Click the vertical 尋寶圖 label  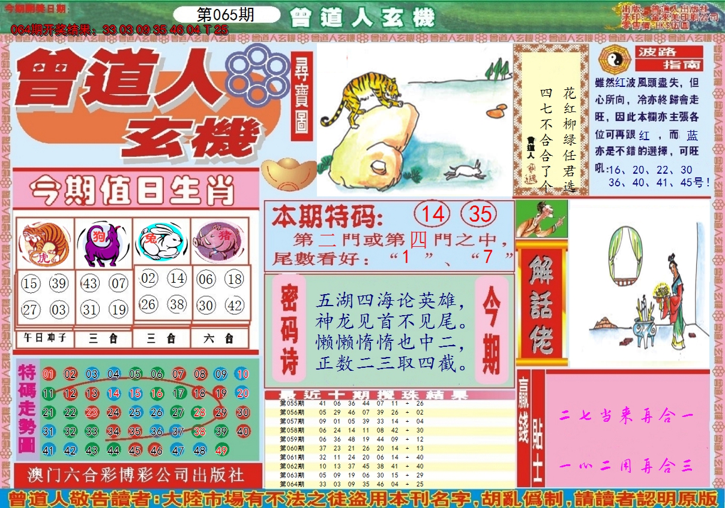[302, 97]
